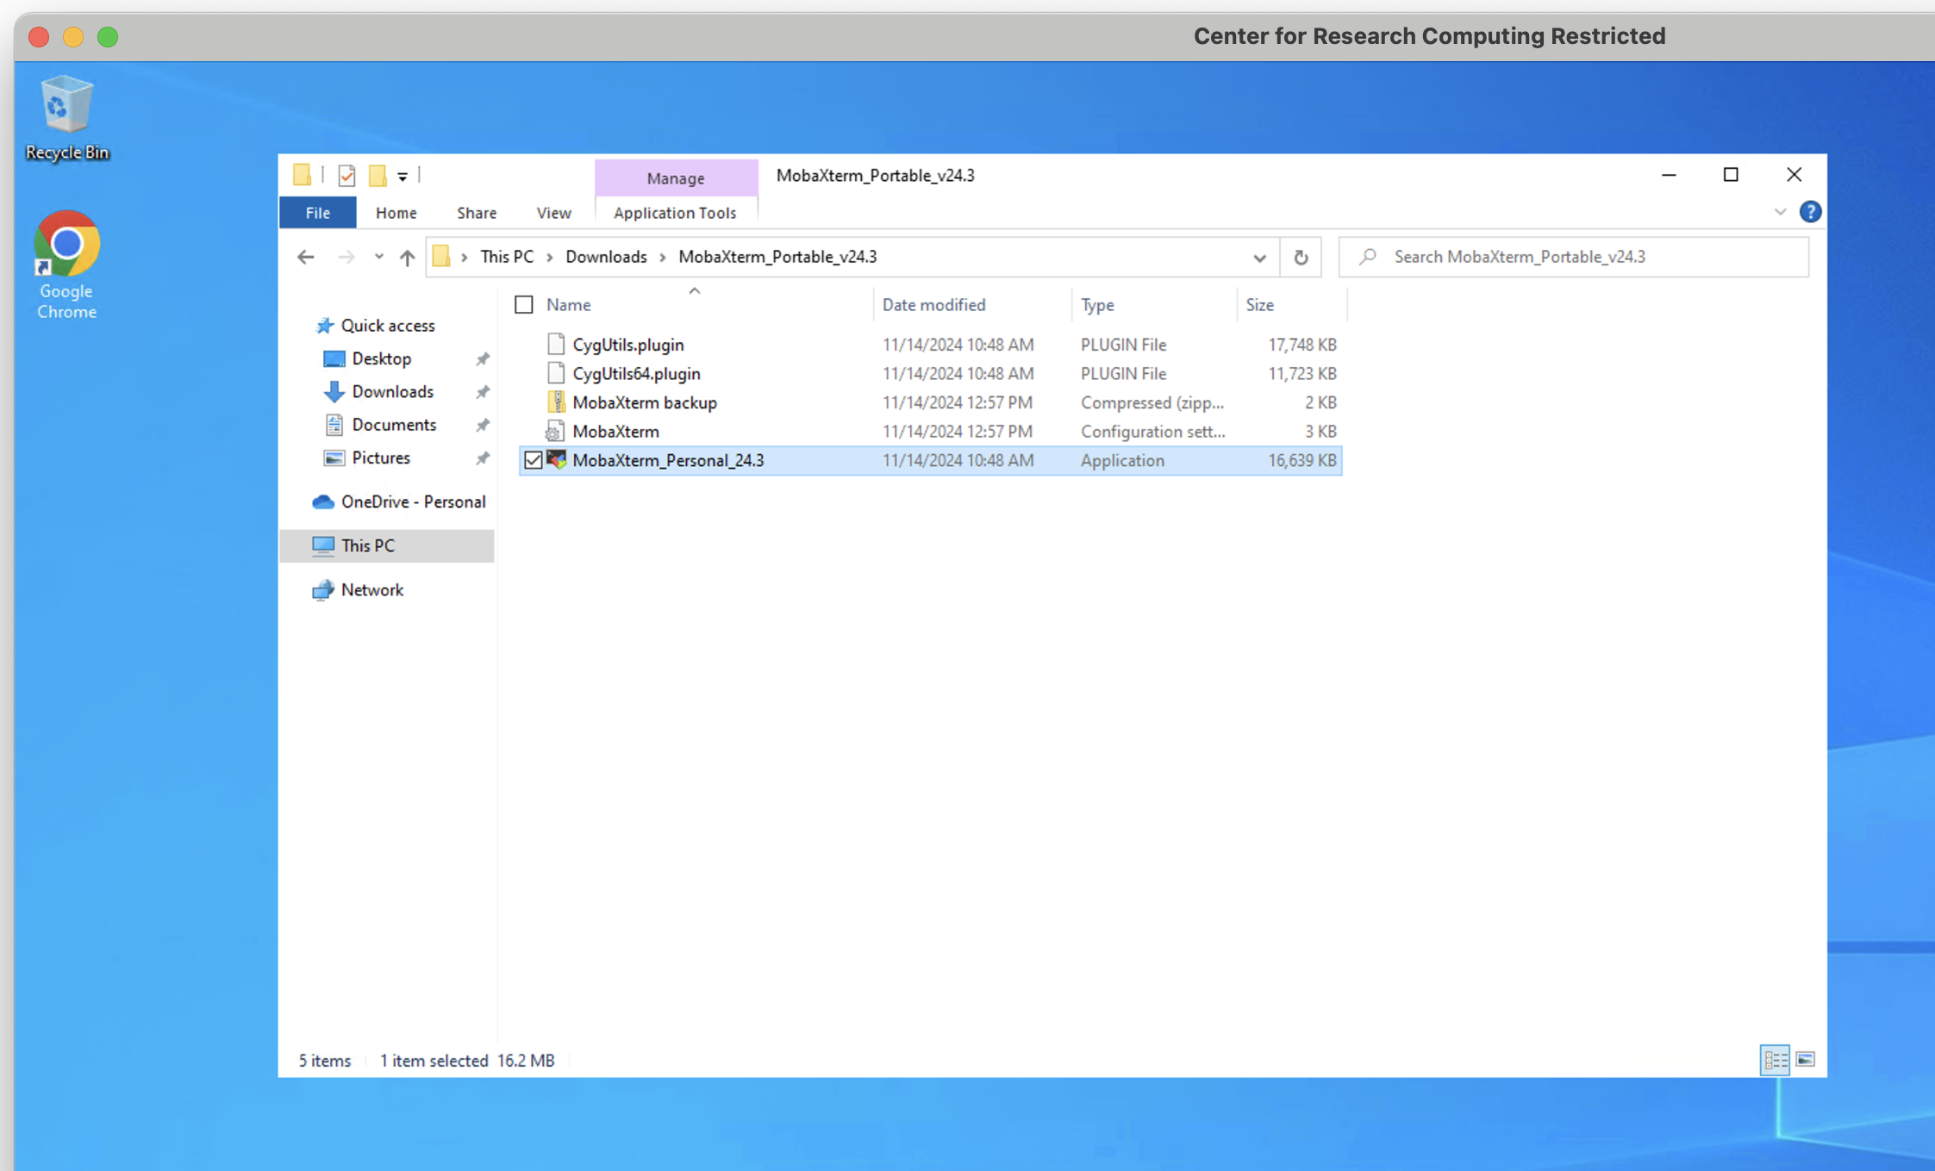The image size is (1935, 1171).
Task: Open the Recent locations dropdown arrow
Action: [x=378, y=257]
